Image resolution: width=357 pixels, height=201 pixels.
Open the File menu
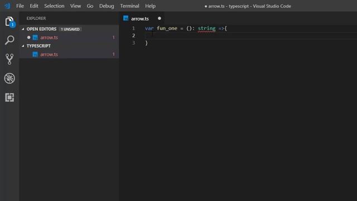click(x=20, y=6)
